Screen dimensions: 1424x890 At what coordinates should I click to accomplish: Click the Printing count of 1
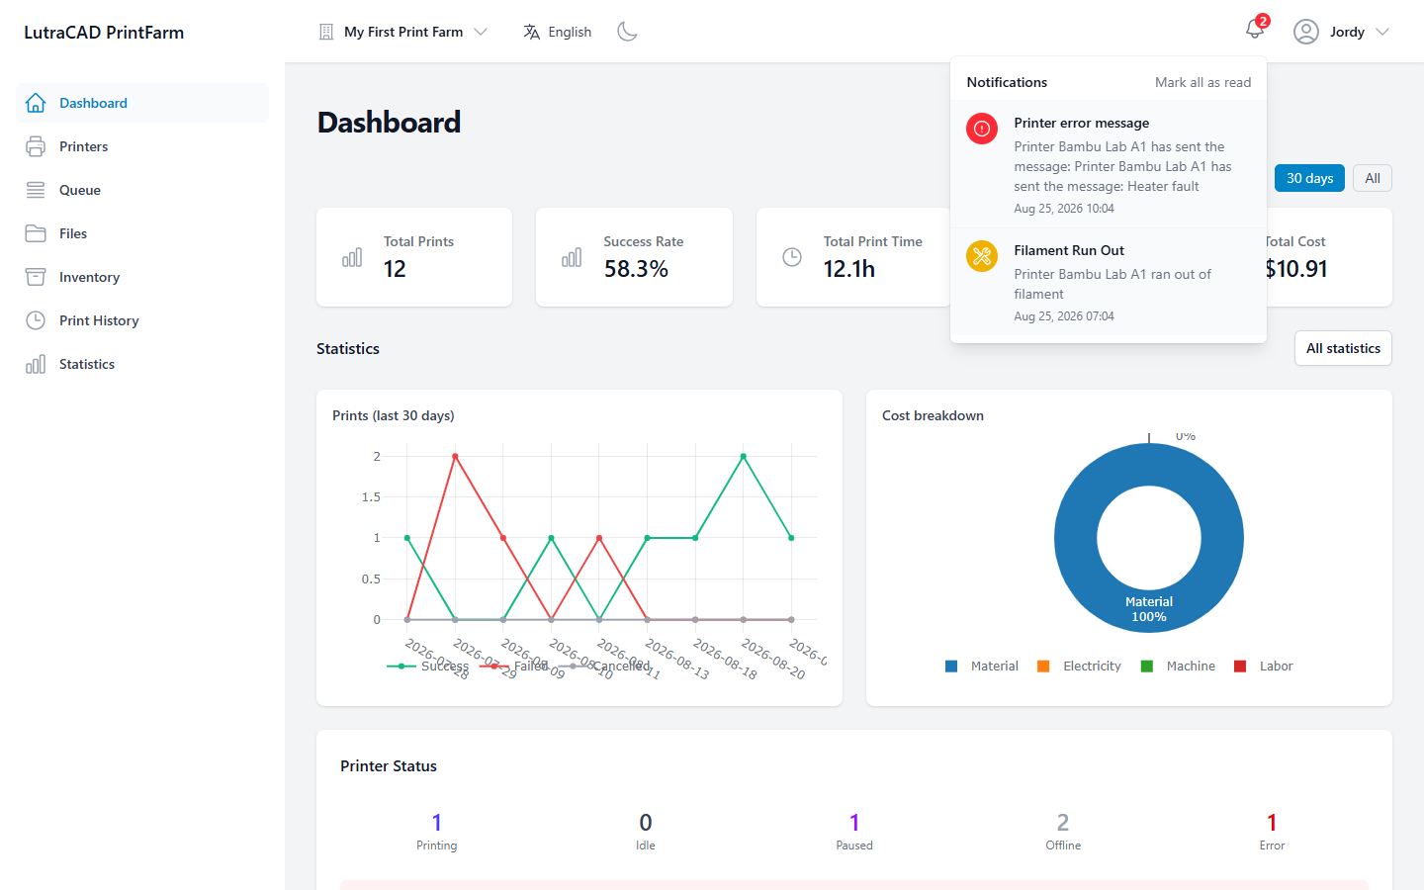(437, 822)
